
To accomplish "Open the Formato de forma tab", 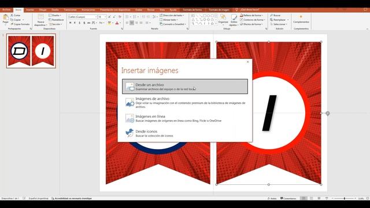I will point(193,10).
